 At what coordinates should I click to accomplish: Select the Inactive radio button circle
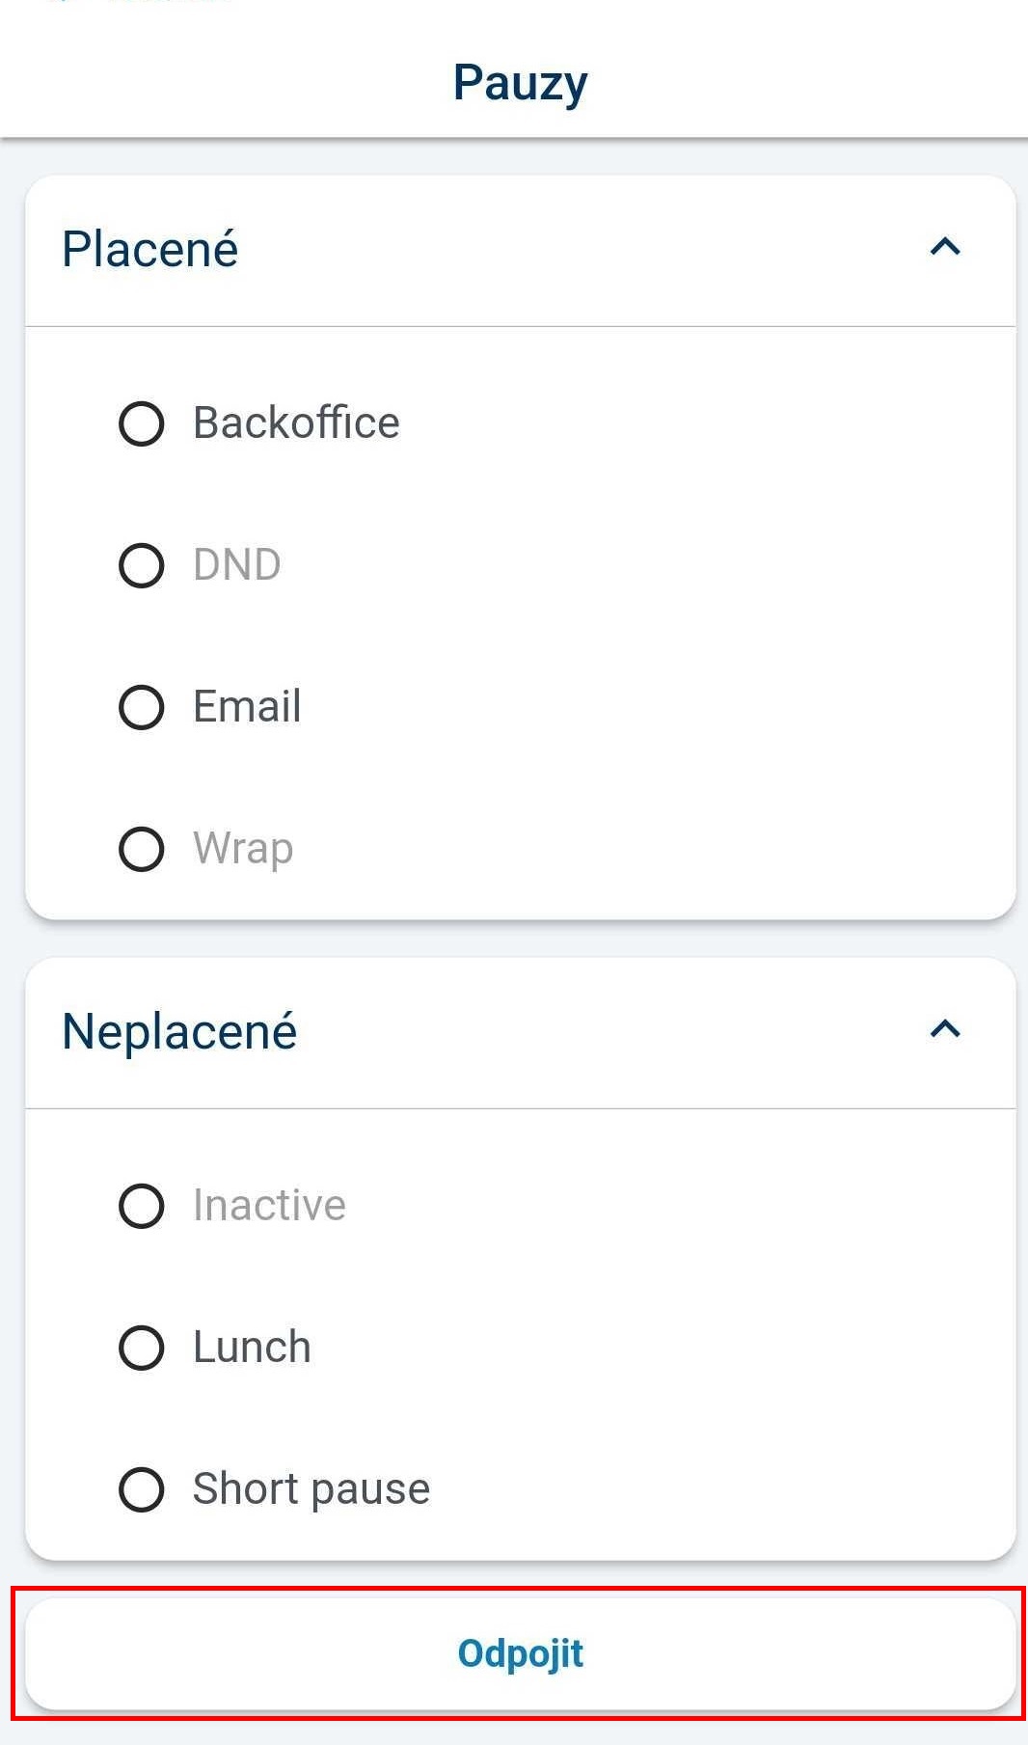pos(141,1206)
